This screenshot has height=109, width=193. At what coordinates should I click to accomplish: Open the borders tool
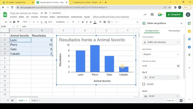click(104, 22)
